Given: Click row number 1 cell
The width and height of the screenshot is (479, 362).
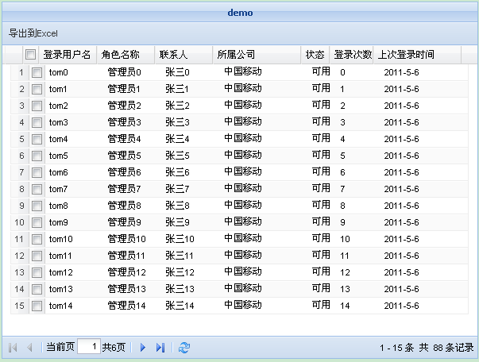Looking at the screenshot, I should [21, 73].
